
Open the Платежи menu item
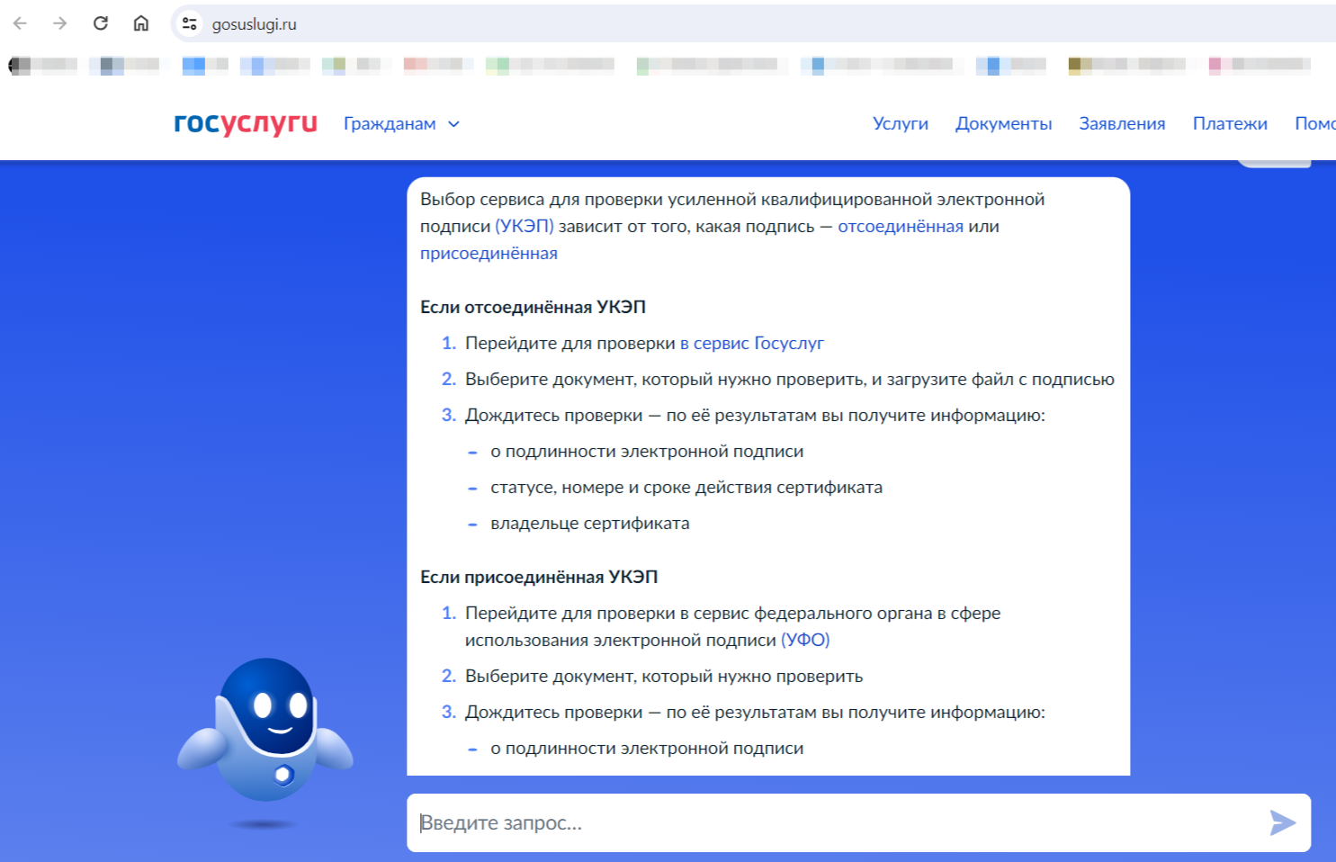[1230, 123]
